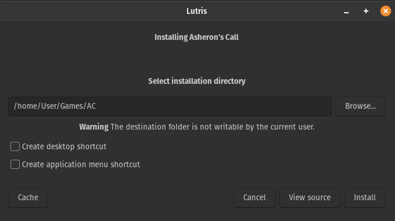Screen dimensions: 395x221
Task: Place cursor after /home/User/Games/AC text
Action: [97, 106]
